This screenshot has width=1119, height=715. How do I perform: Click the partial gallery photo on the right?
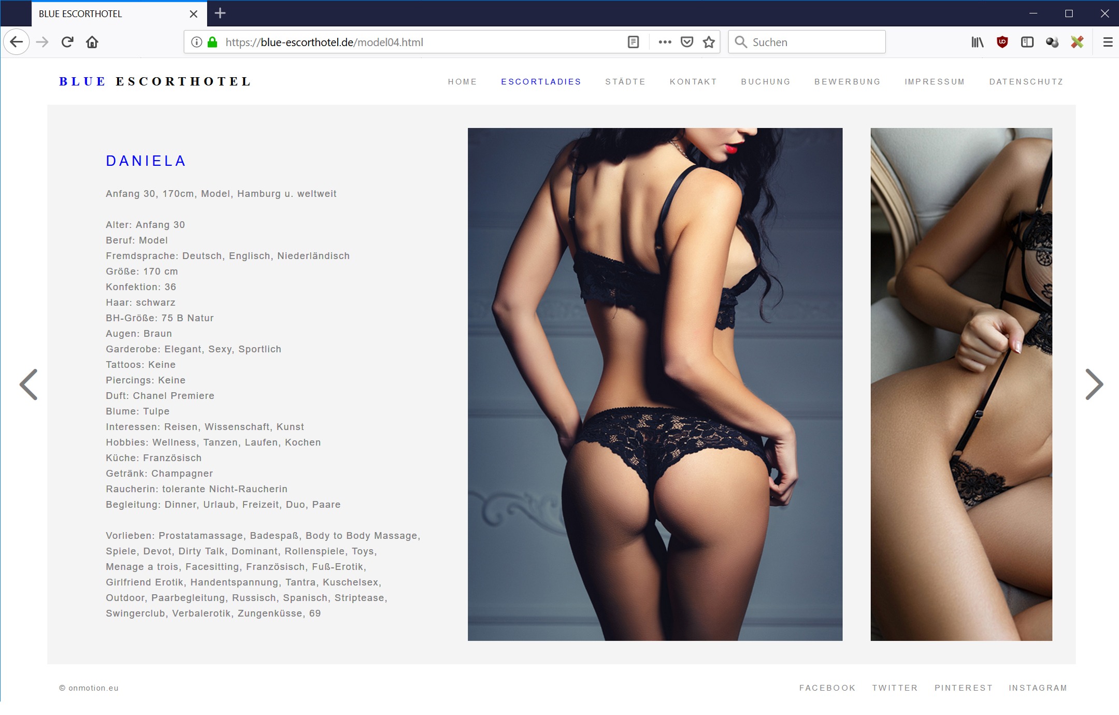(x=961, y=384)
